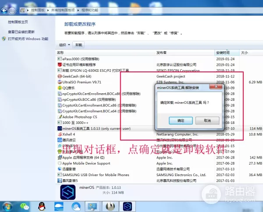Image resolution: width=263 pixels, height=212 pixels.
Task: Close the minerOS uninstall dialog
Action: point(216,87)
